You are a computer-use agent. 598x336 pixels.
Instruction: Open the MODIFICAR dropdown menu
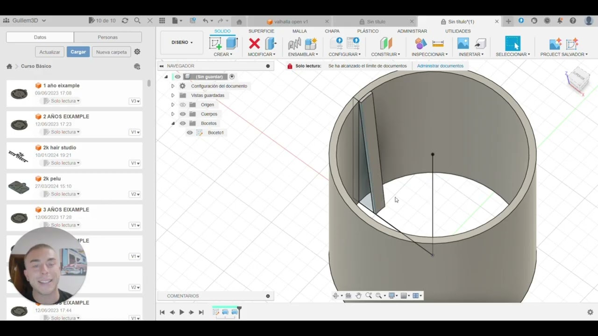[x=262, y=54]
